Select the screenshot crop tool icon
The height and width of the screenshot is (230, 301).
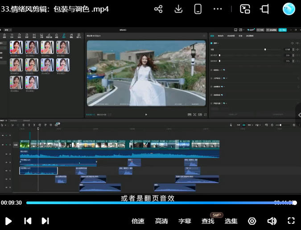[x=265, y=9]
